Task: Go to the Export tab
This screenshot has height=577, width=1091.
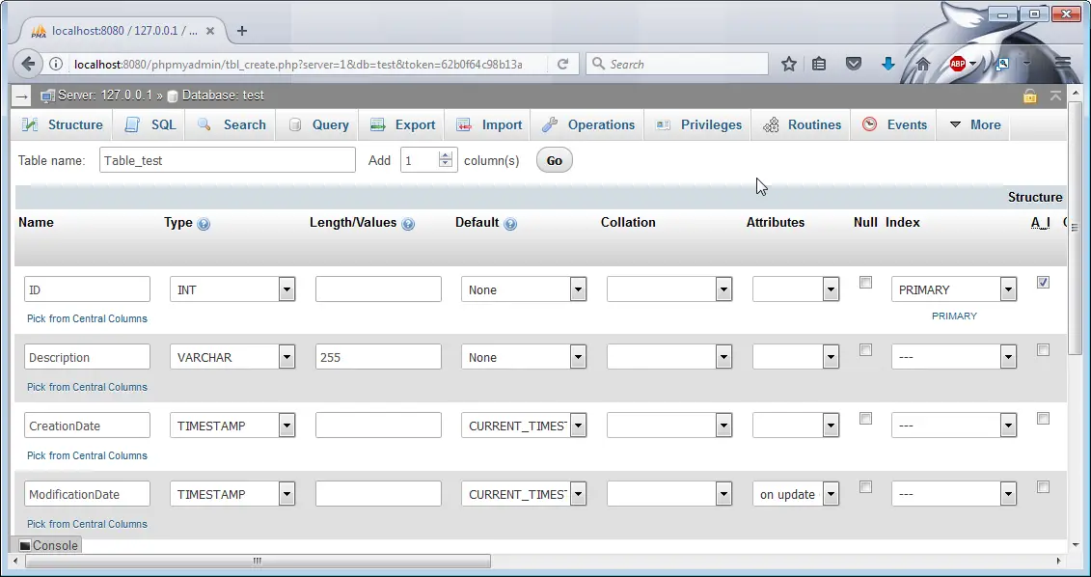Action: coord(402,124)
